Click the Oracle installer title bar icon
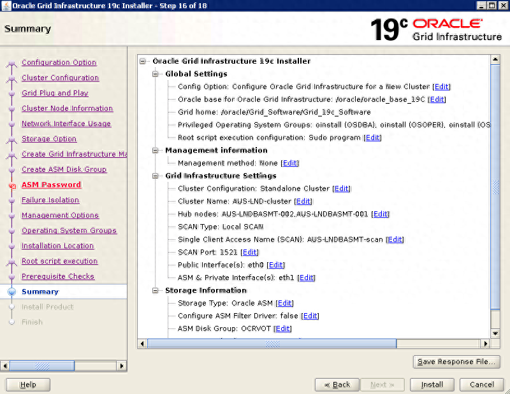The image size is (510, 394). (7, 5)
